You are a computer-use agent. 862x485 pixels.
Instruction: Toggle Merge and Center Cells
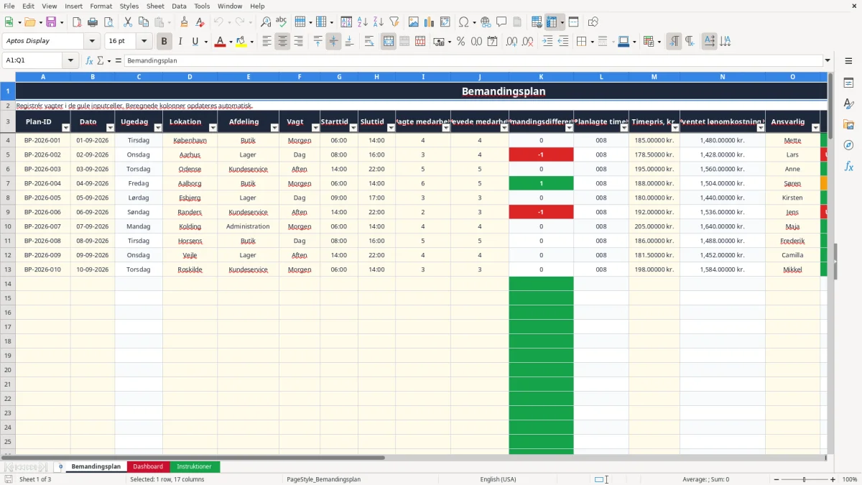[x=389, y=42]
